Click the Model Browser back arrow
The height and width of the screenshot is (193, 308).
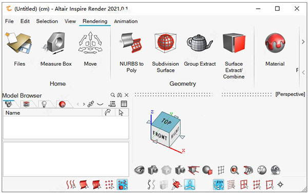[x=78, y=104]
